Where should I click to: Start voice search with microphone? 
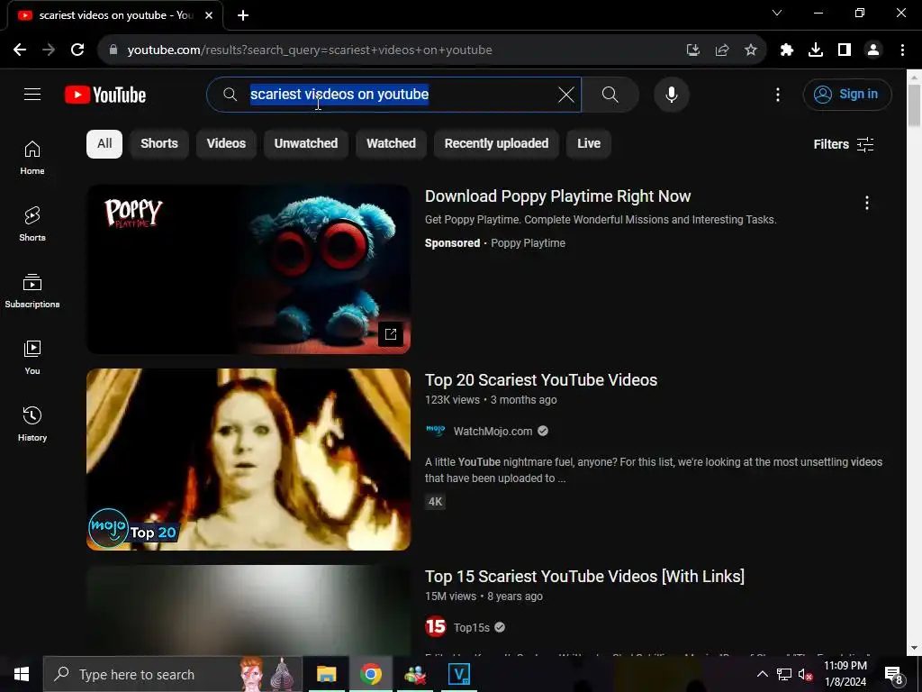click(672, 94)
